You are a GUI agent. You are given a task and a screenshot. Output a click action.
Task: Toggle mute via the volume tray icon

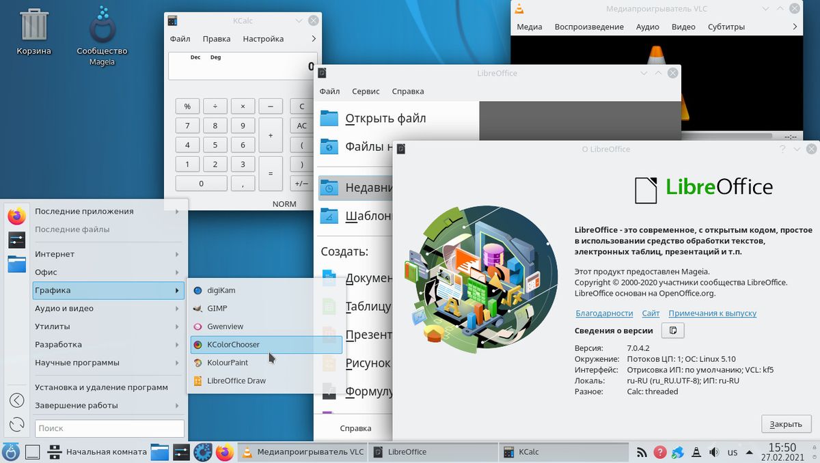click(714, 451)
